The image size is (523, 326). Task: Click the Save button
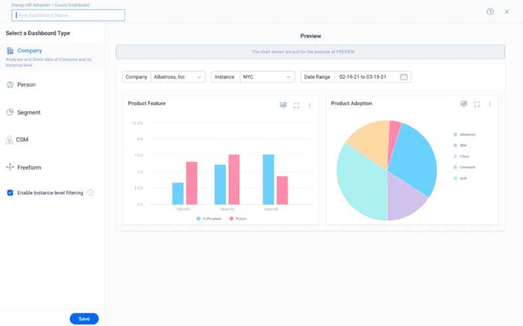[x=84, y=319]
